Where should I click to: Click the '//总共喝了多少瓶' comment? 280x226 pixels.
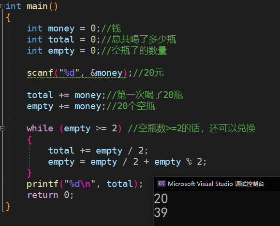(139, 40)
